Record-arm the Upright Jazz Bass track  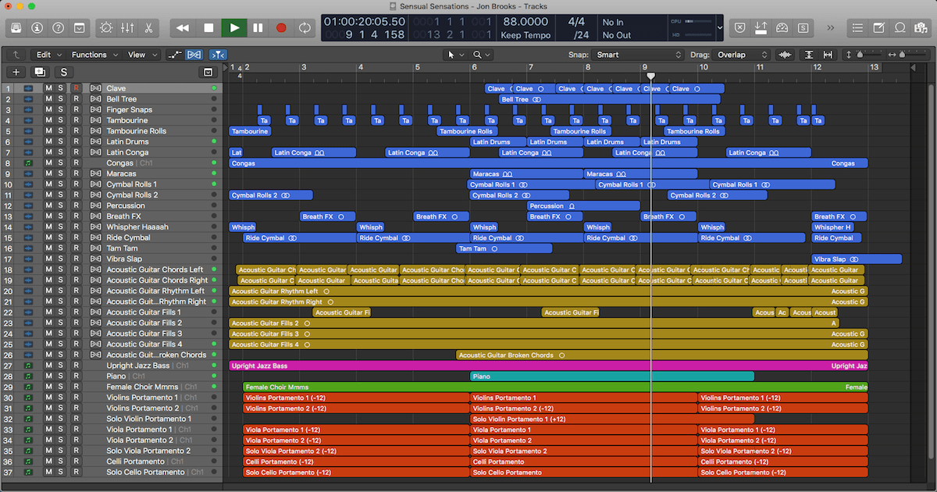click(74, 365)
